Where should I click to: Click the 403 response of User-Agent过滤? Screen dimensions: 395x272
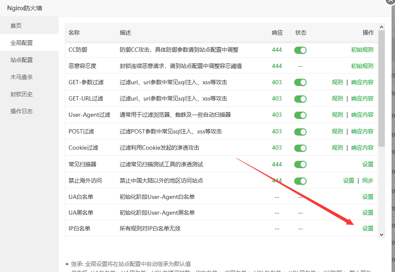[x=277, y=115]
